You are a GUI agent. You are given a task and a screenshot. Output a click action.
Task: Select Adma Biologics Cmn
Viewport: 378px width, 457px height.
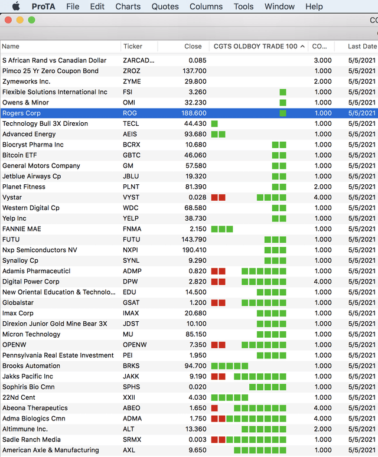[x=189, y=419]
